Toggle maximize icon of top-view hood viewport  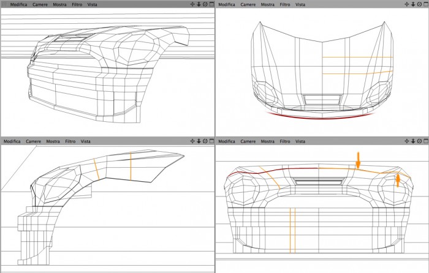426,4
